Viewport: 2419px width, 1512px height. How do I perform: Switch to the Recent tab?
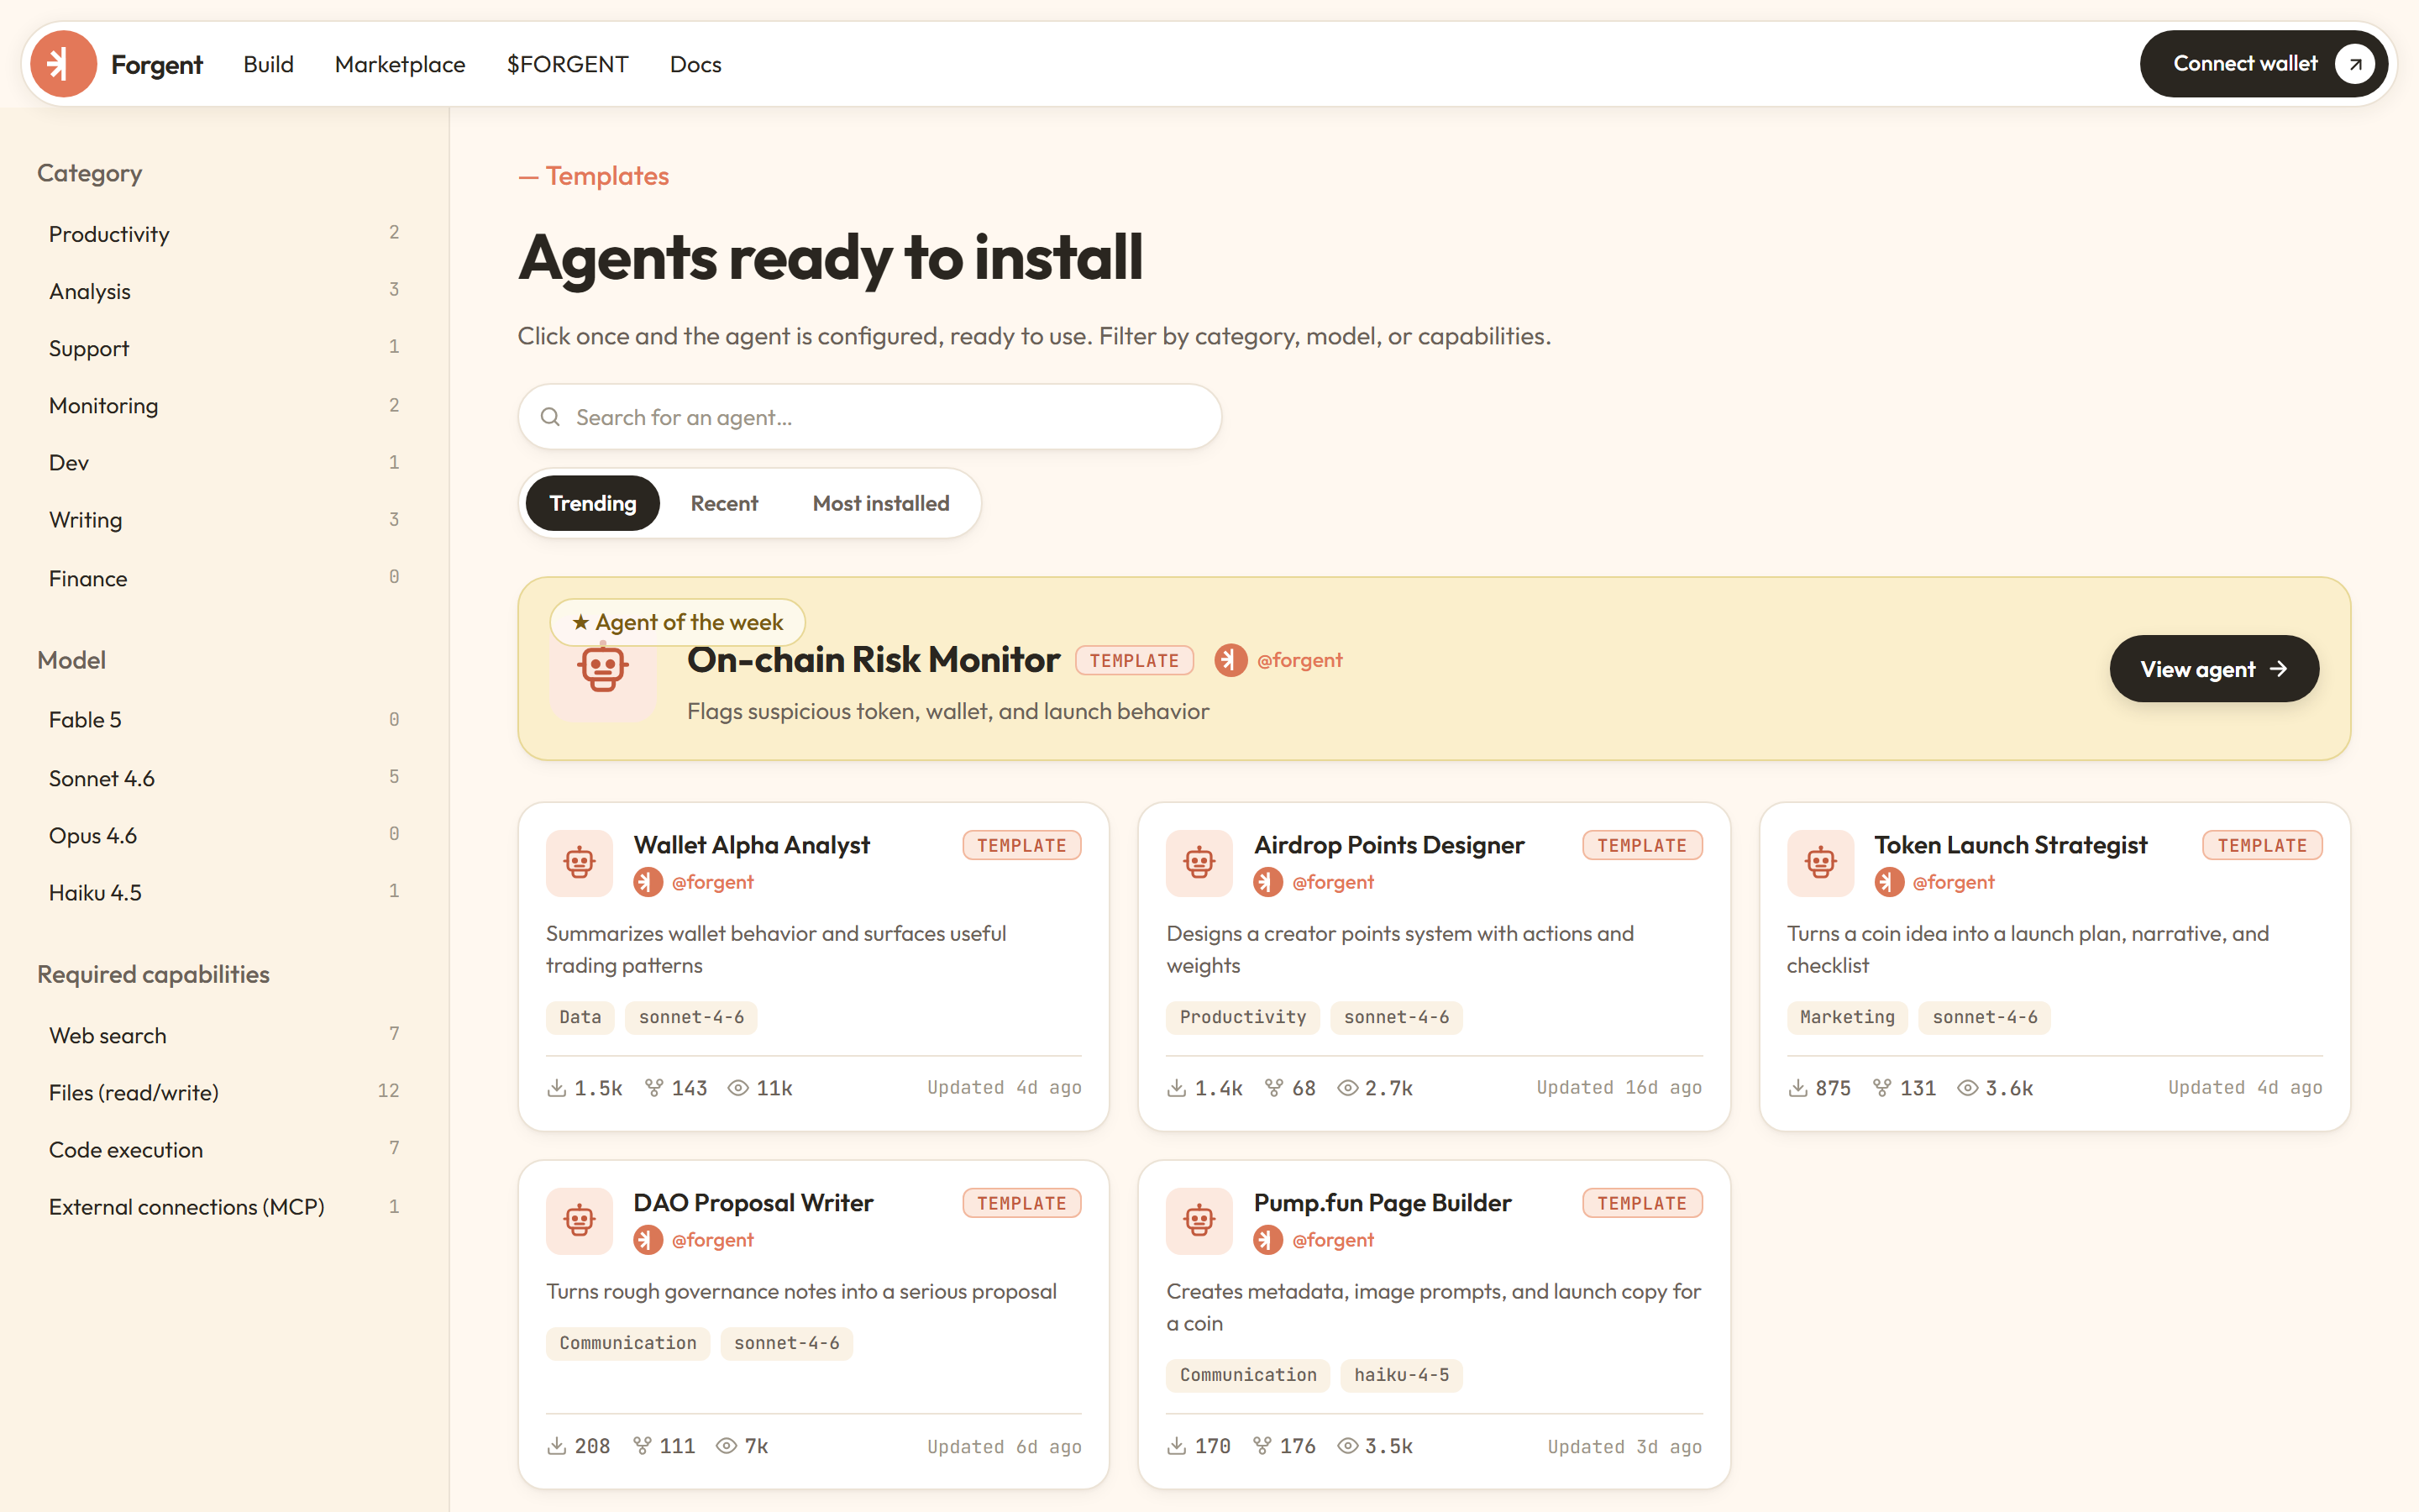pos(724,503)
